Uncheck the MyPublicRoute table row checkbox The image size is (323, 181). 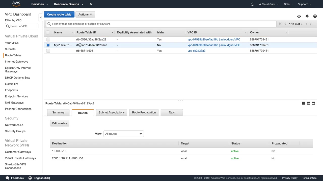pos(48,45)
